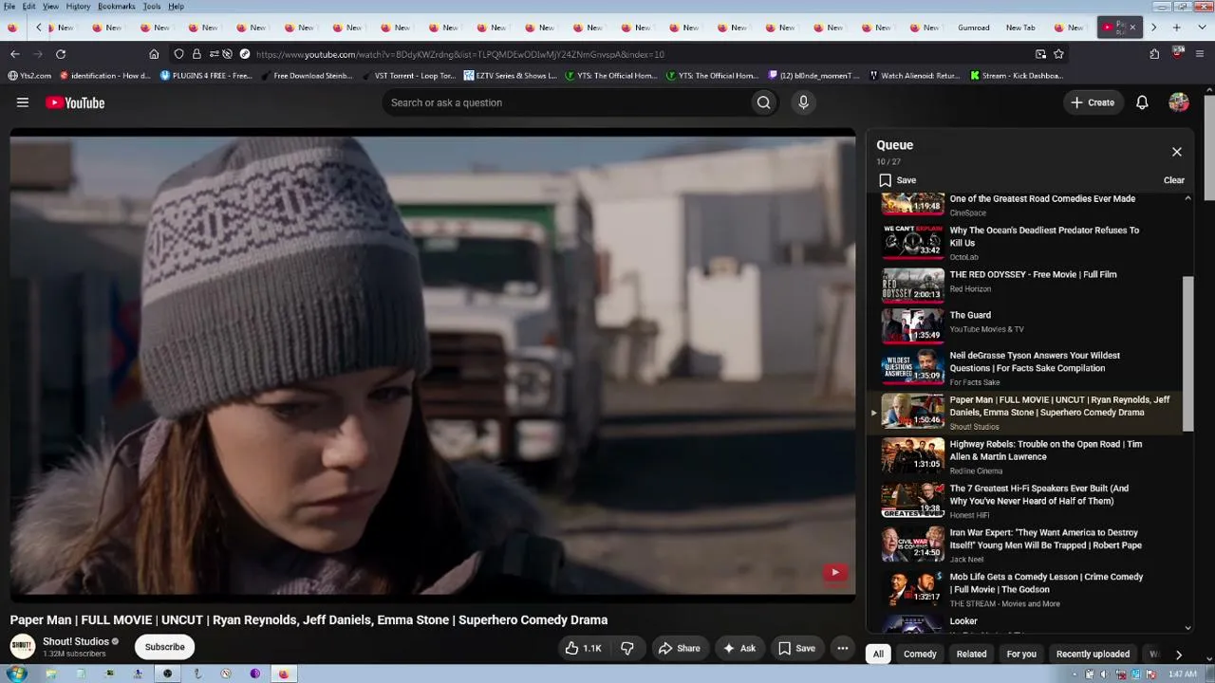Screen dimensions: 1215x683
Task: Reload the page in the browser toolbar
Action: [61, 54]
